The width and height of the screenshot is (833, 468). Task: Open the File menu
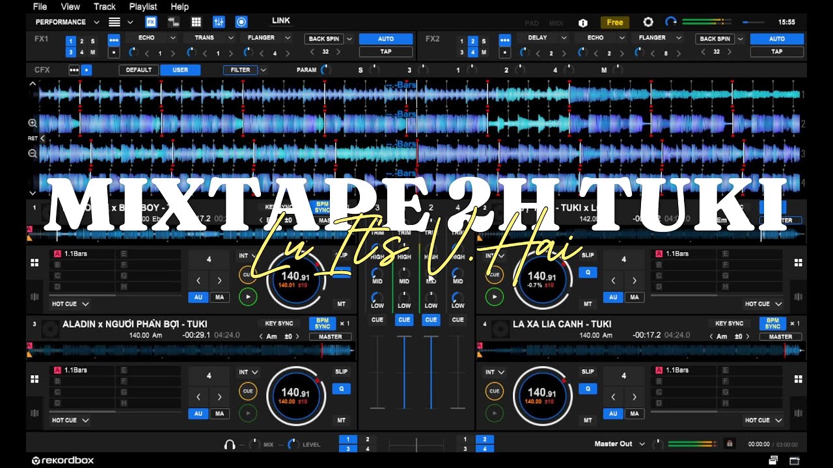coord(40,6)
